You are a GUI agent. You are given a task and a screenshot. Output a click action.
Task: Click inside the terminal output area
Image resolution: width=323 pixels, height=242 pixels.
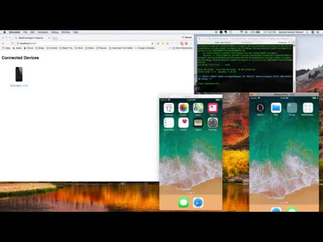pyautogui.click(x=245, y=68)
